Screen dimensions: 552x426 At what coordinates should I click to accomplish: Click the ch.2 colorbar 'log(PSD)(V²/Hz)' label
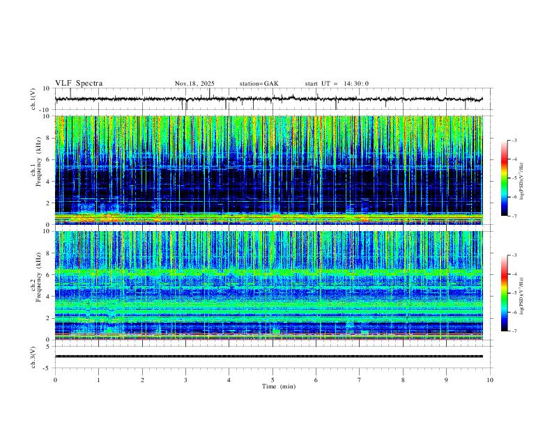pos(522,297)
